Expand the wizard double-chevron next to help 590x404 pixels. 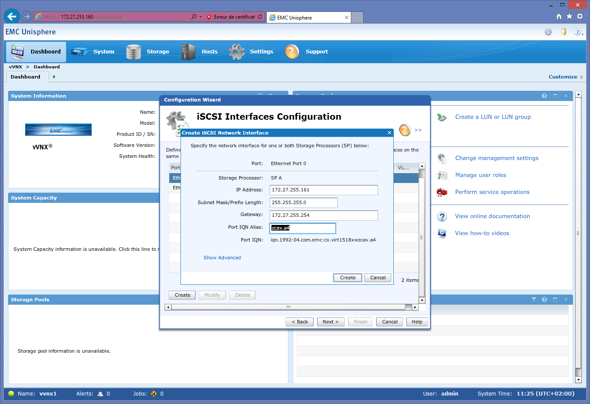[x=418, y=130]
